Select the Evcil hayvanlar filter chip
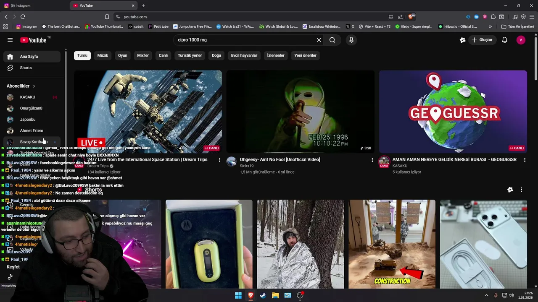Image resolution: width=538 pixels, height=302 pixels. [x=244, y=55]
